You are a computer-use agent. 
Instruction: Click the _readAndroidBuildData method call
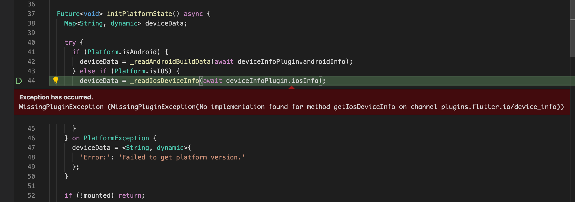pos(170,62)
